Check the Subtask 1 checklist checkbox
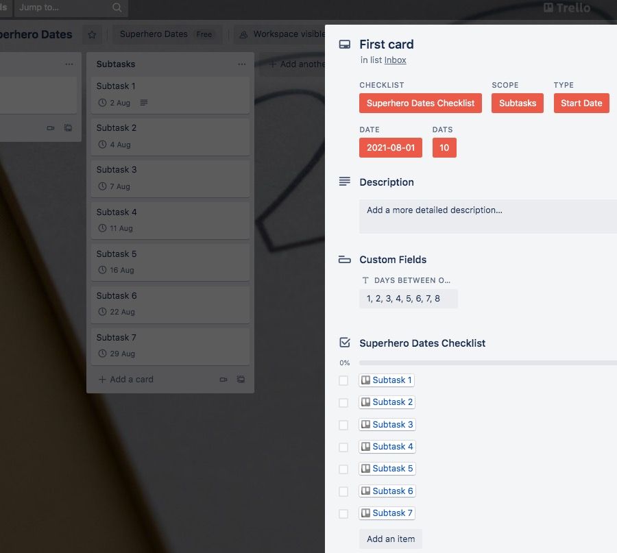This screenshot has width=617, height=553. (343, 380)
